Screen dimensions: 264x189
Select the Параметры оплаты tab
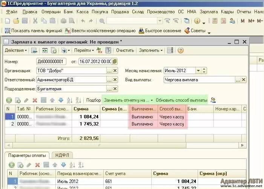(27, 155)
